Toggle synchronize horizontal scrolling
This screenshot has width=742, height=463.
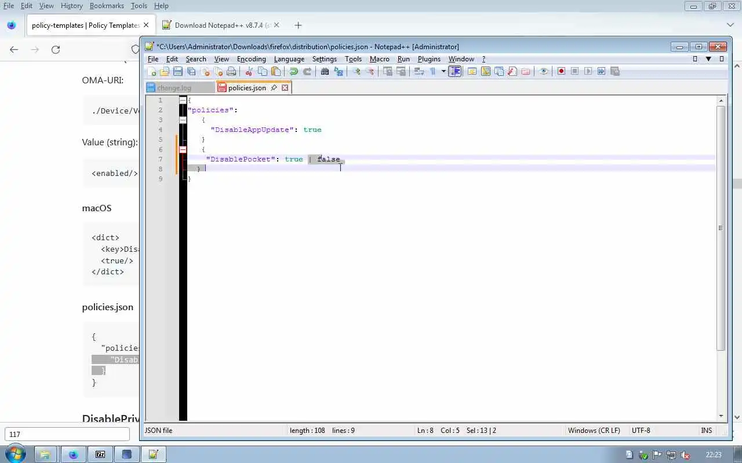[401, 71]
